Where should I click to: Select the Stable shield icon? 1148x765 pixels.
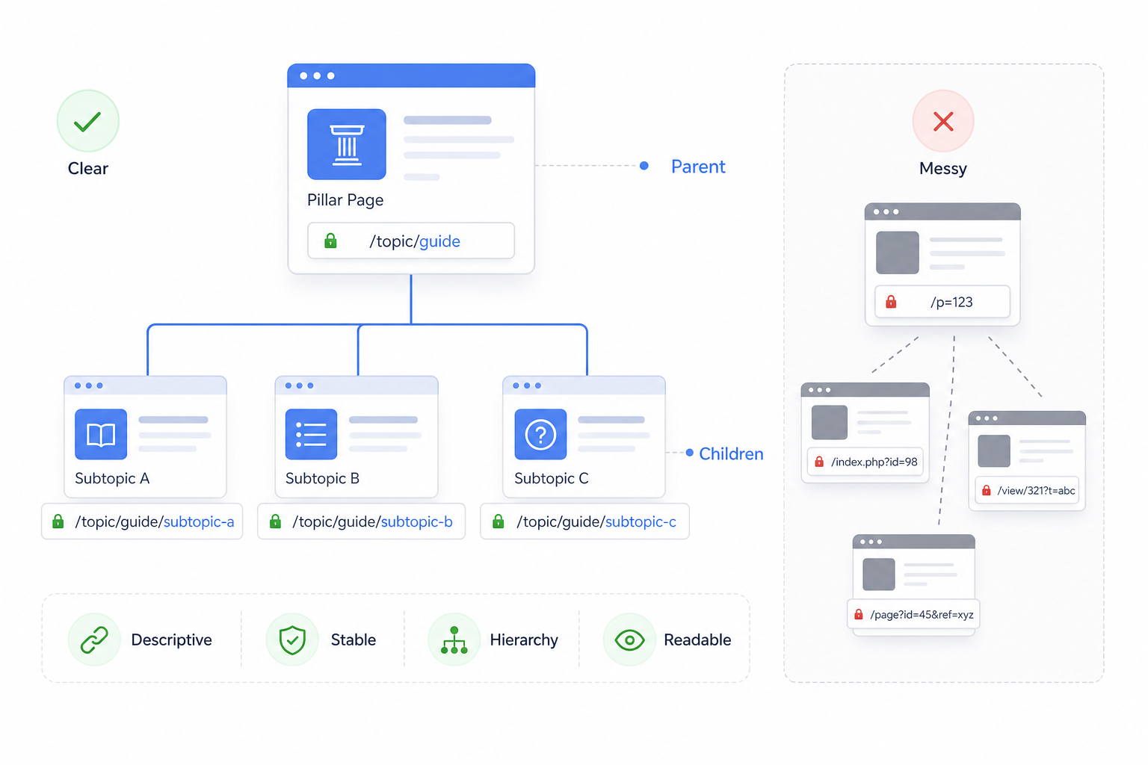coord(292,639)
